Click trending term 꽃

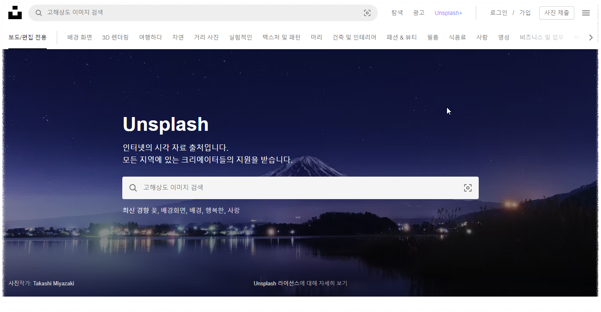click(154, 211)
